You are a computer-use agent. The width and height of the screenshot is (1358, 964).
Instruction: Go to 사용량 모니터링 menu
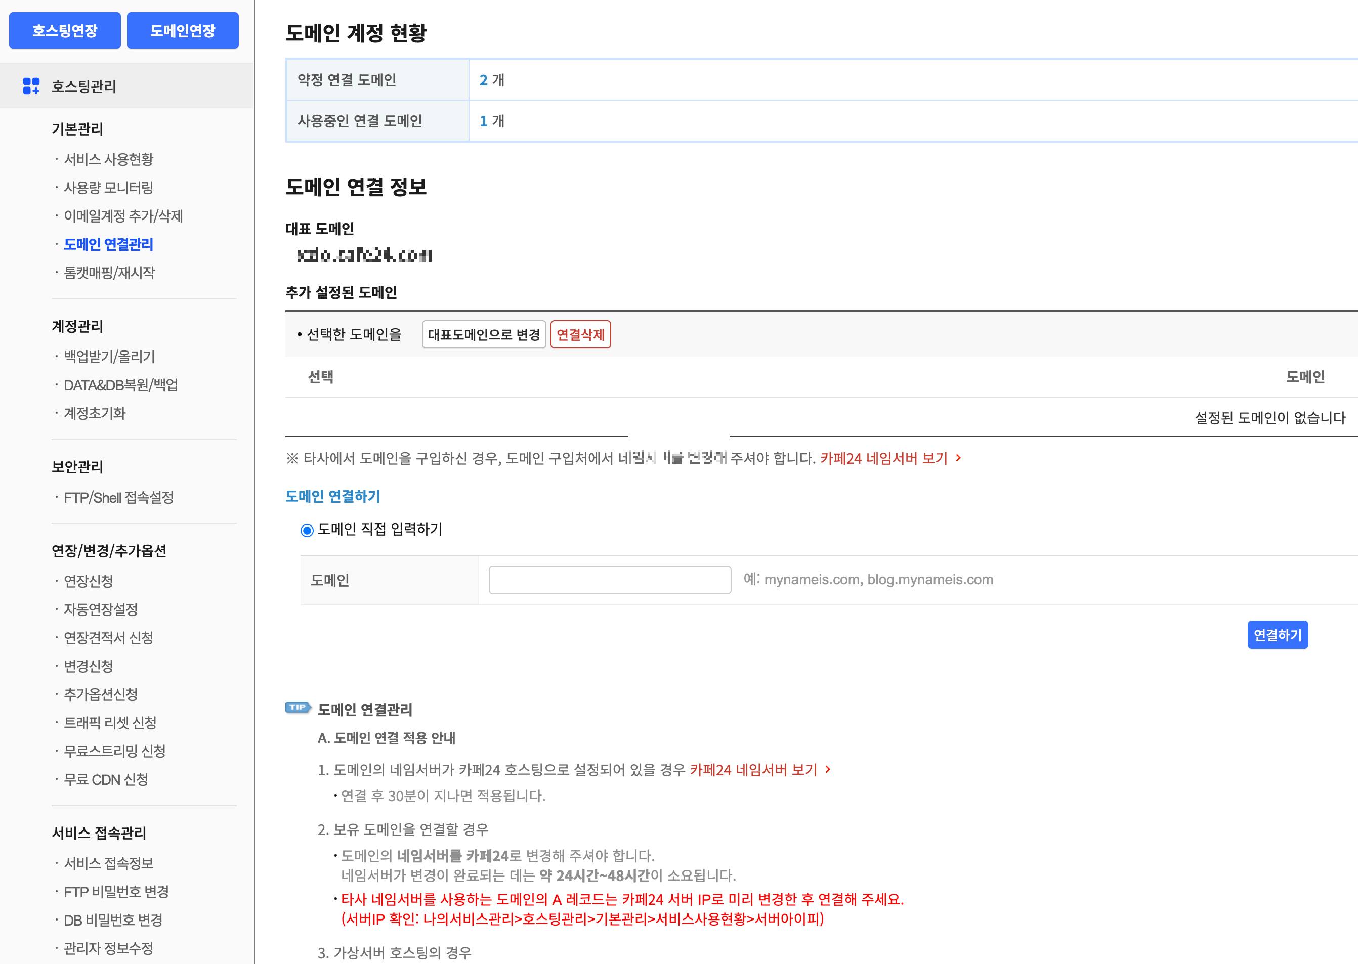click(x=109, y=188)
